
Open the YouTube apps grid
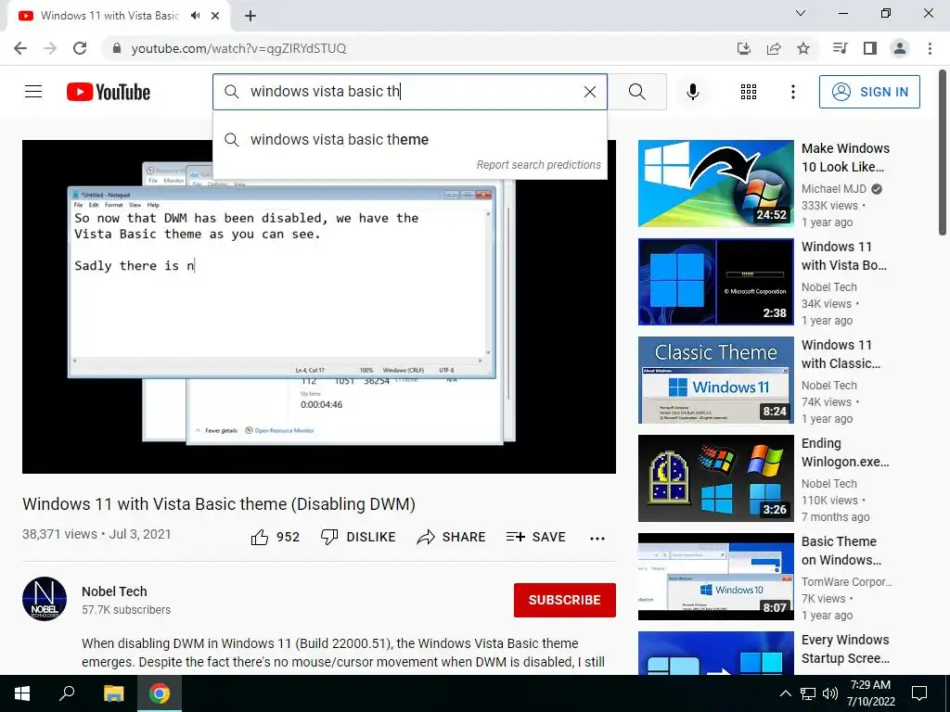point(749,92)
